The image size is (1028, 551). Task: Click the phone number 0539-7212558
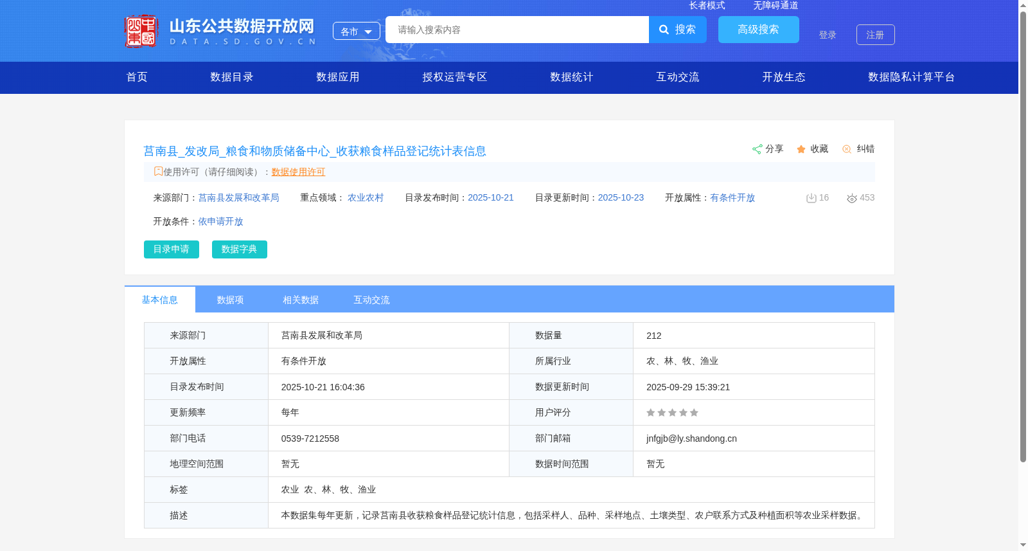coord(310,438)
